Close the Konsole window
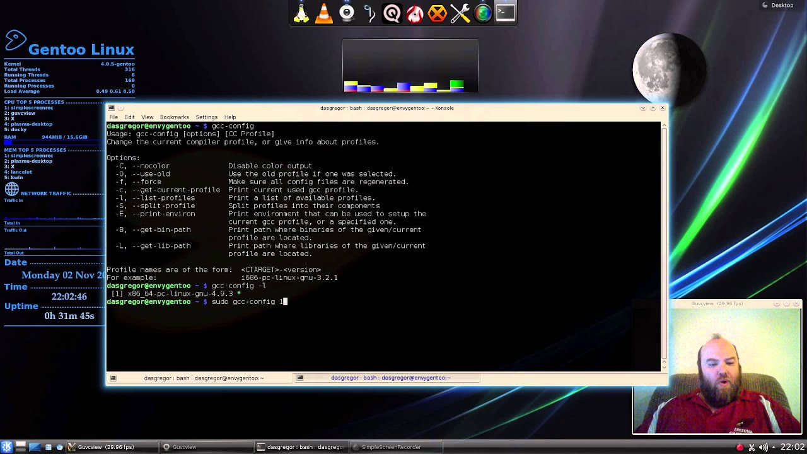The image size is (807, 454). 662,108
